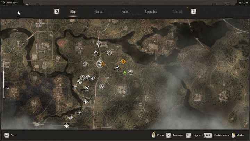Select the orange question mark quest marker
Screen dimensions: 250x141
(123, 61)
